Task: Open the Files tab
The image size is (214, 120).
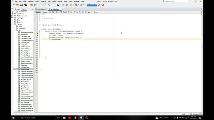Action: click(23, 9)
